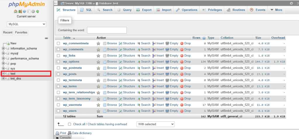Open the Current server MySQL dropdown

27,24
